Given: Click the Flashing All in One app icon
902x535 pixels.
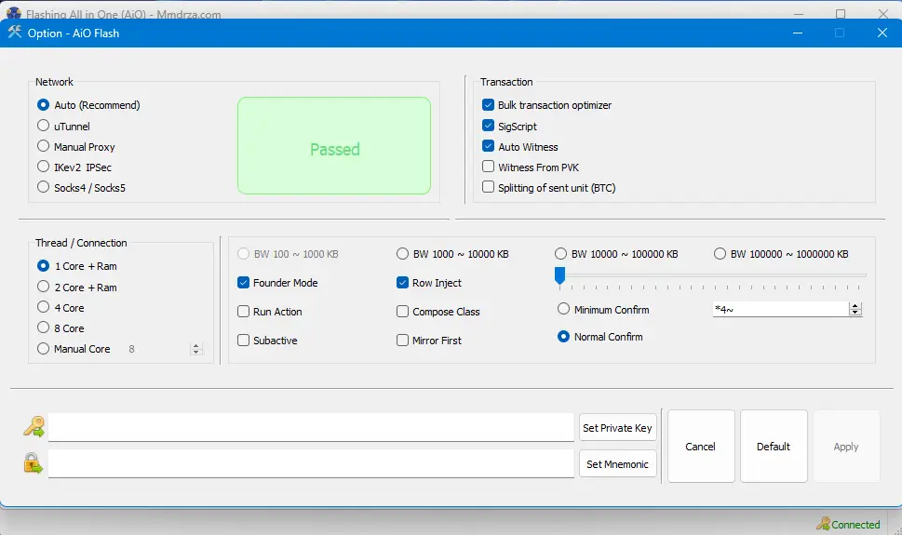Looking at the screenshot, I should (x=14, y=13).
